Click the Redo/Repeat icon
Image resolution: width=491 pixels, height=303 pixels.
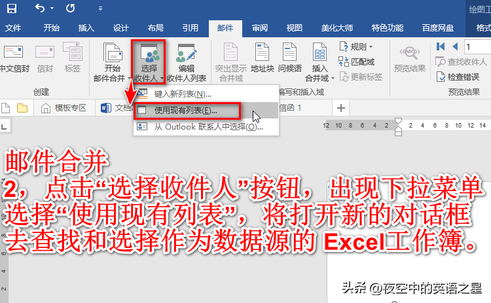(70, 8)
